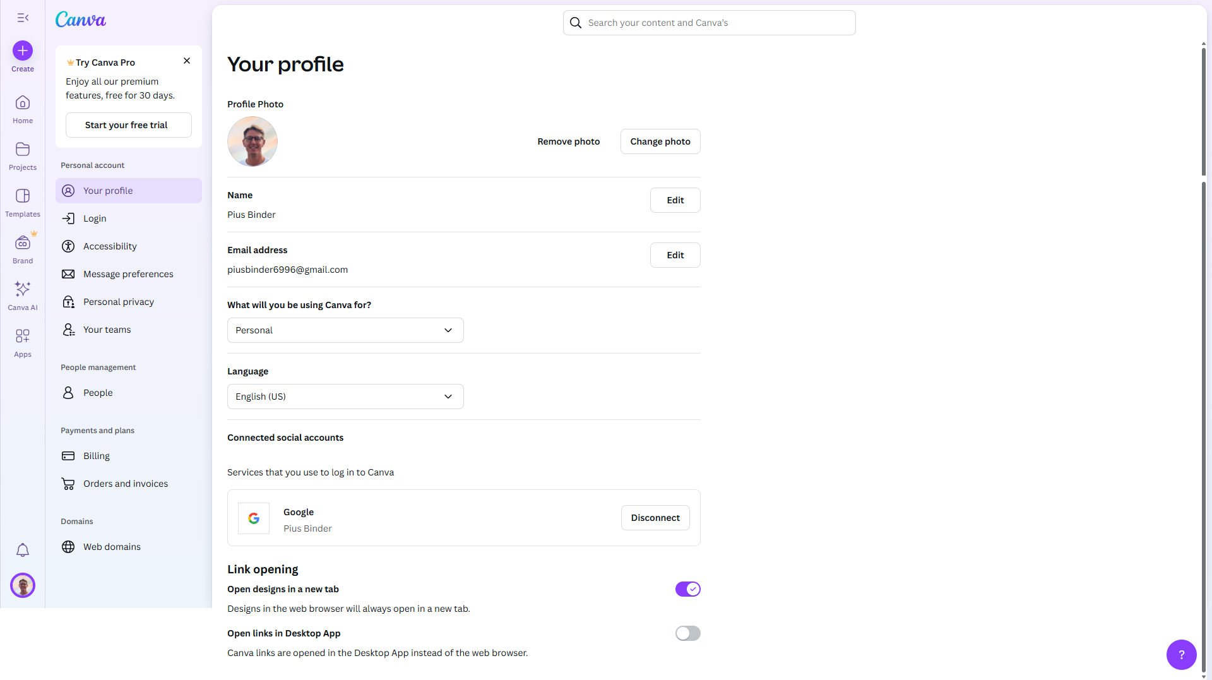
Task: Close the Try Canva Pro banner
Action: pos(187,61)
